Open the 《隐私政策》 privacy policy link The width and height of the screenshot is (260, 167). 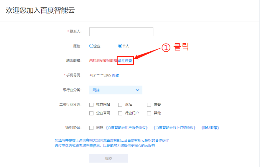210,128
